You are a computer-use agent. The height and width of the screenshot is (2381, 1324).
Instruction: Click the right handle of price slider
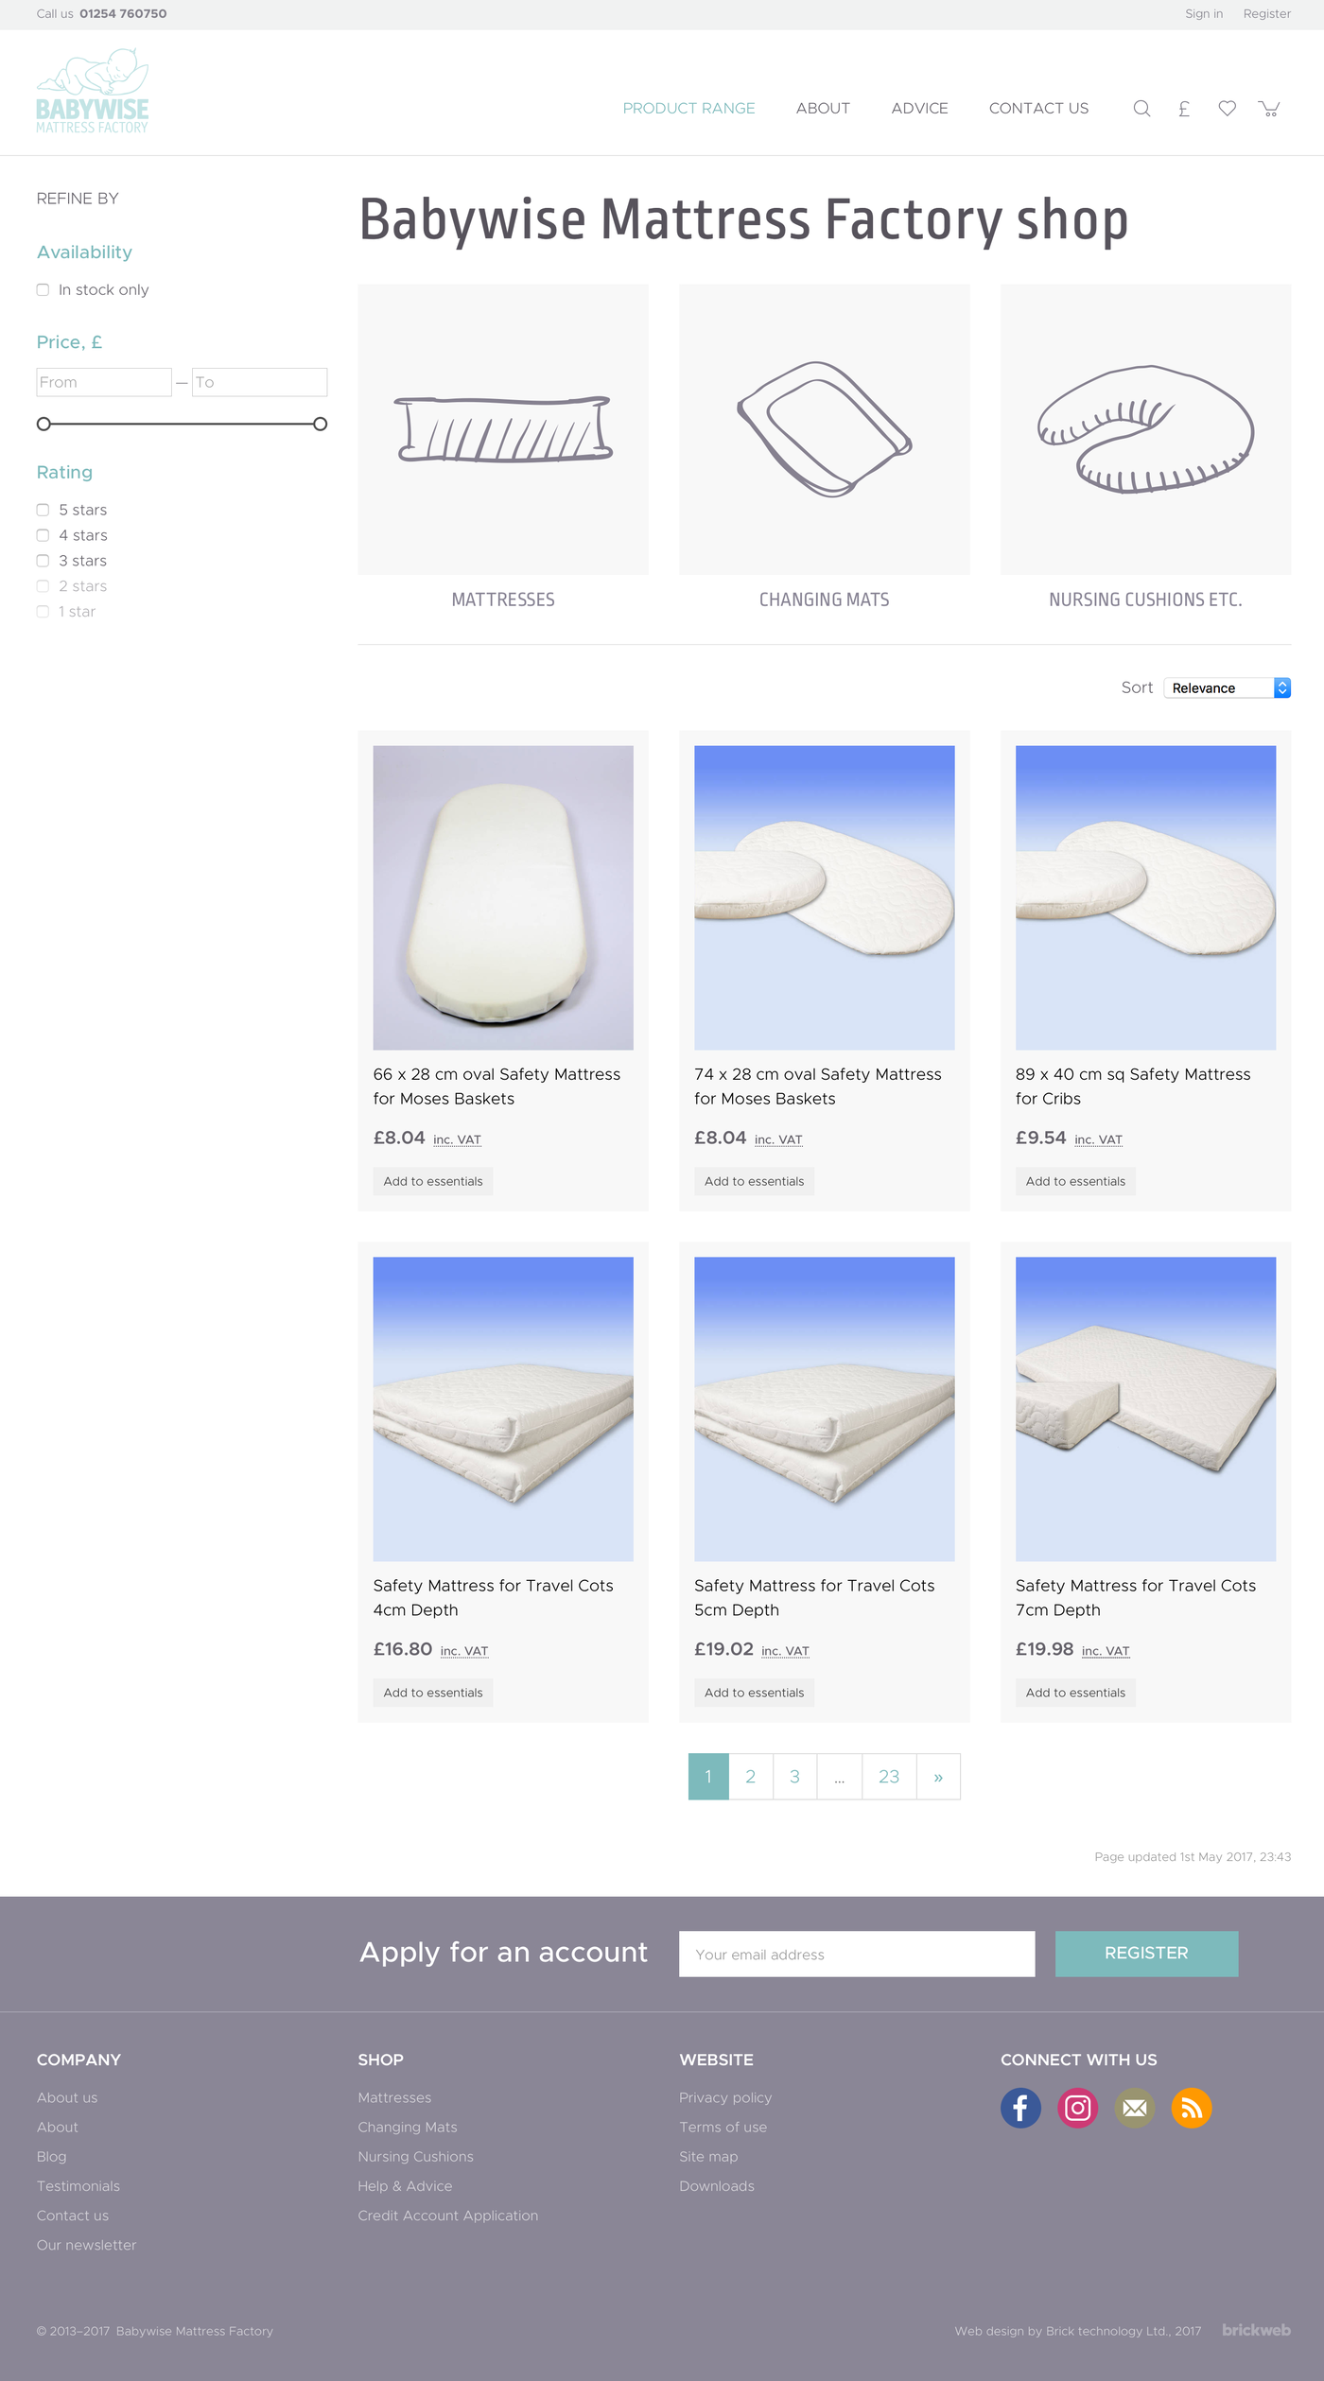[321, 424]
